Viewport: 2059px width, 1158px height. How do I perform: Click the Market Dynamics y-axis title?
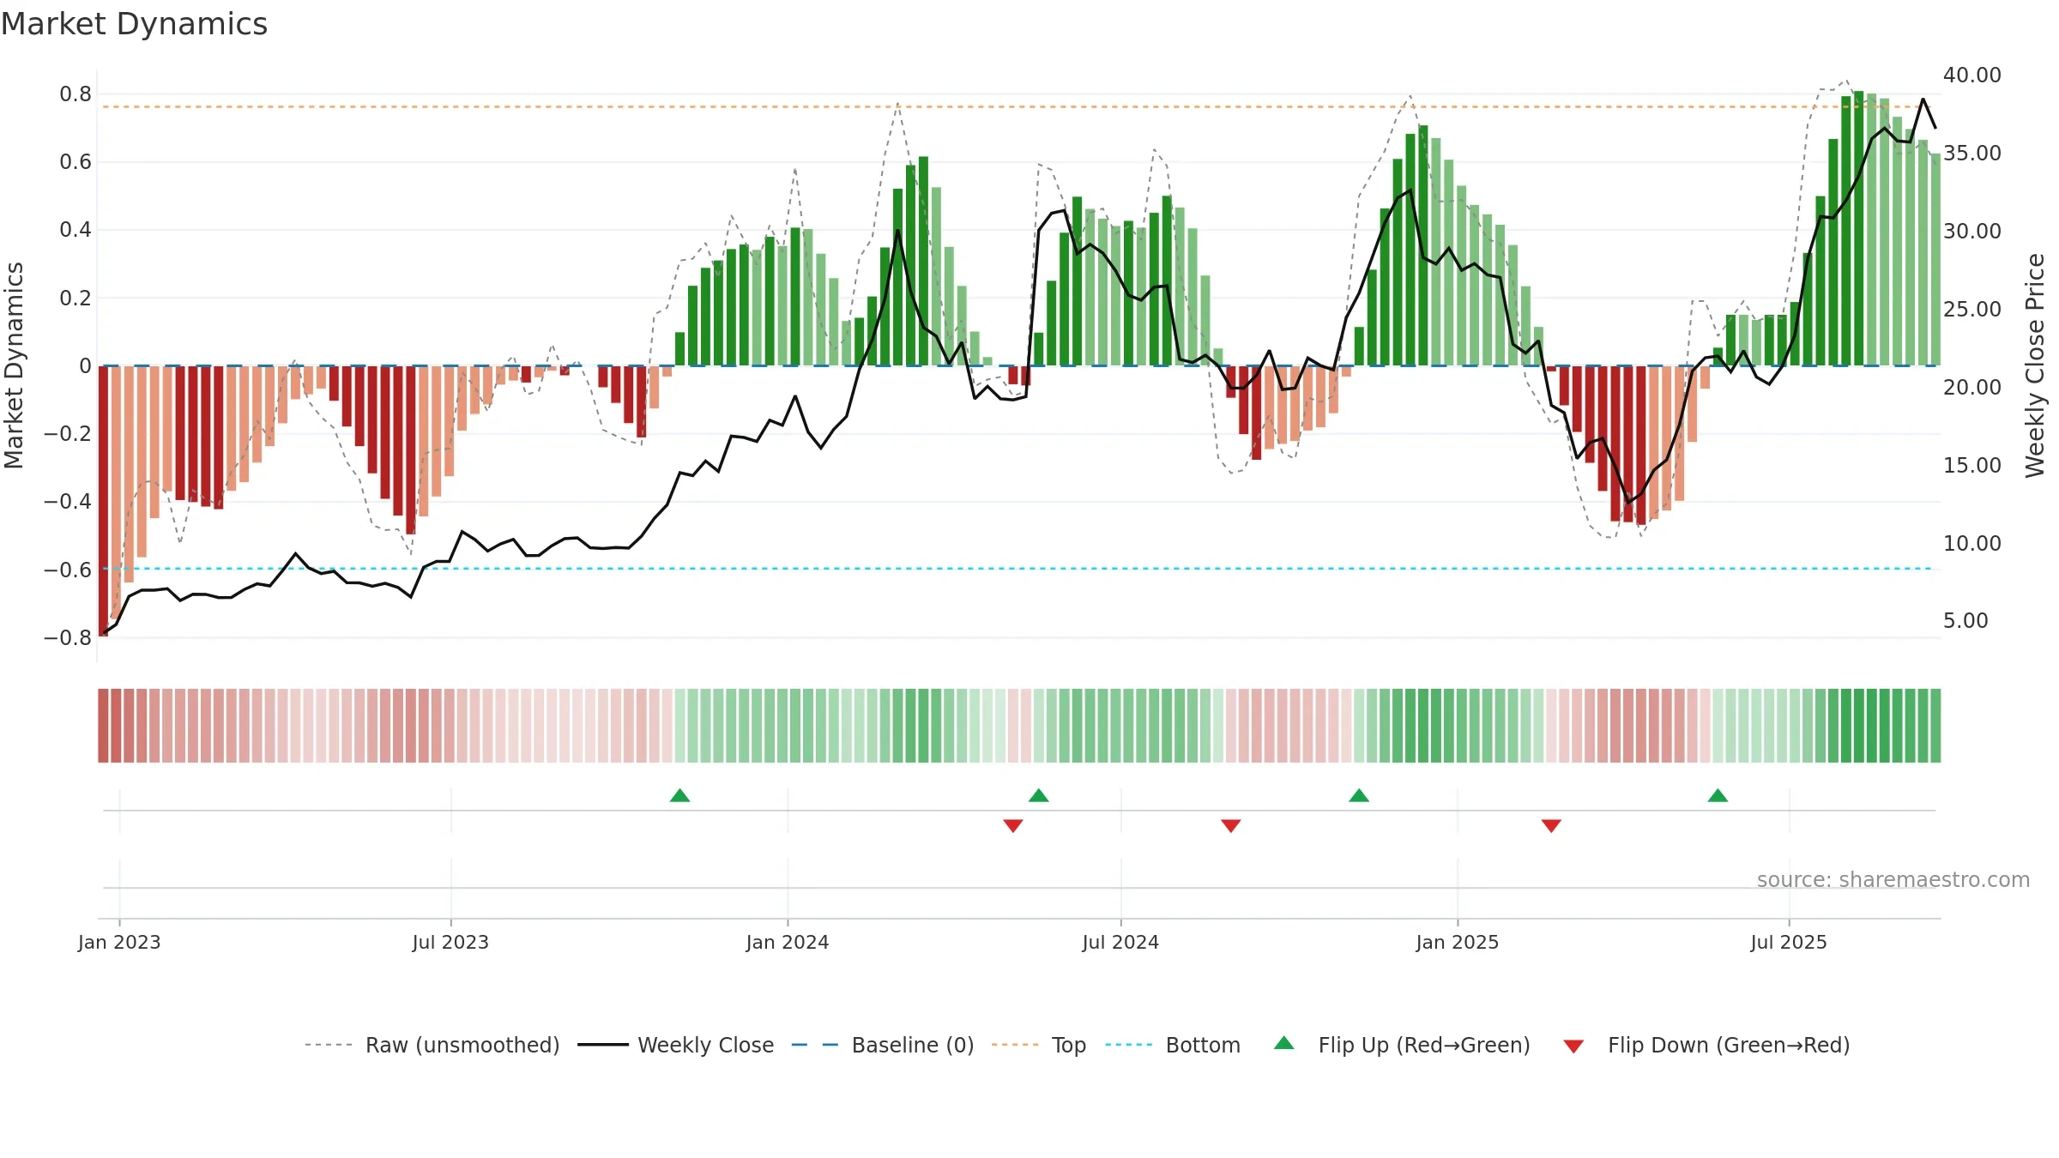coord(14,365)
